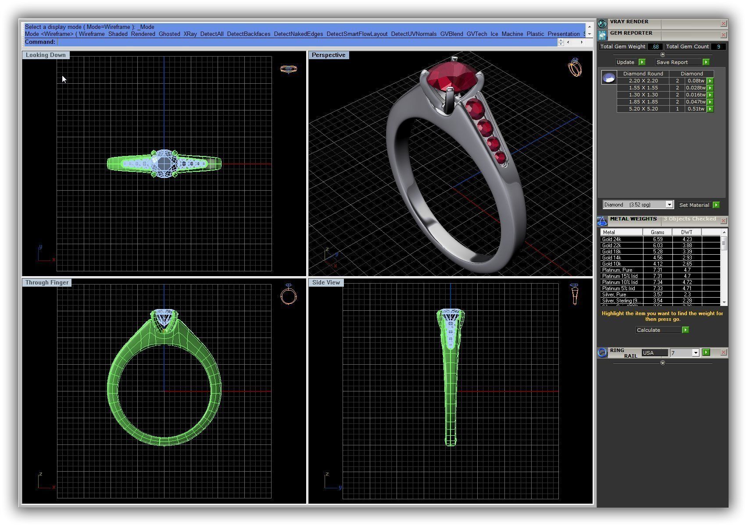
Task: Select the Platinum, Pure row
Action: click(x=660, y=270)
